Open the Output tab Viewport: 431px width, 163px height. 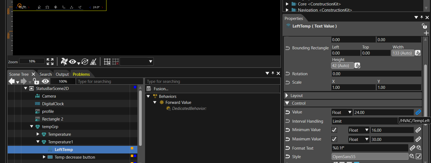pyautogui.click(x=62, y=74)
